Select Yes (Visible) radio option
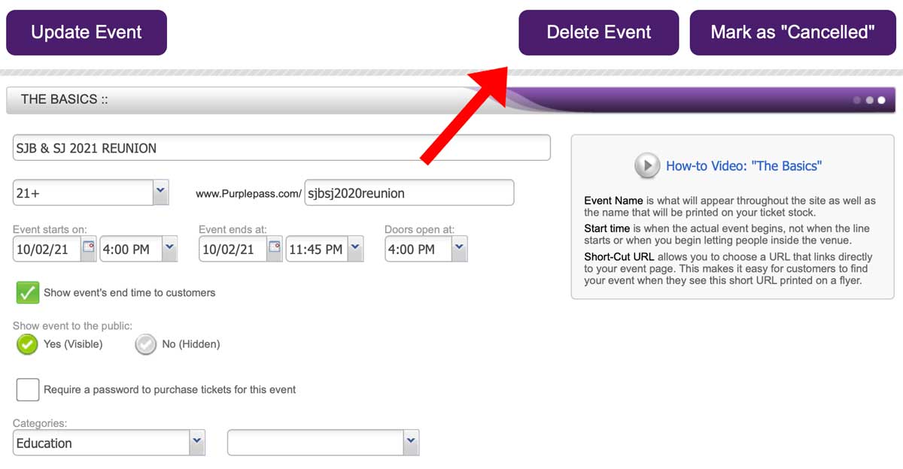 [x=28, y=344]
